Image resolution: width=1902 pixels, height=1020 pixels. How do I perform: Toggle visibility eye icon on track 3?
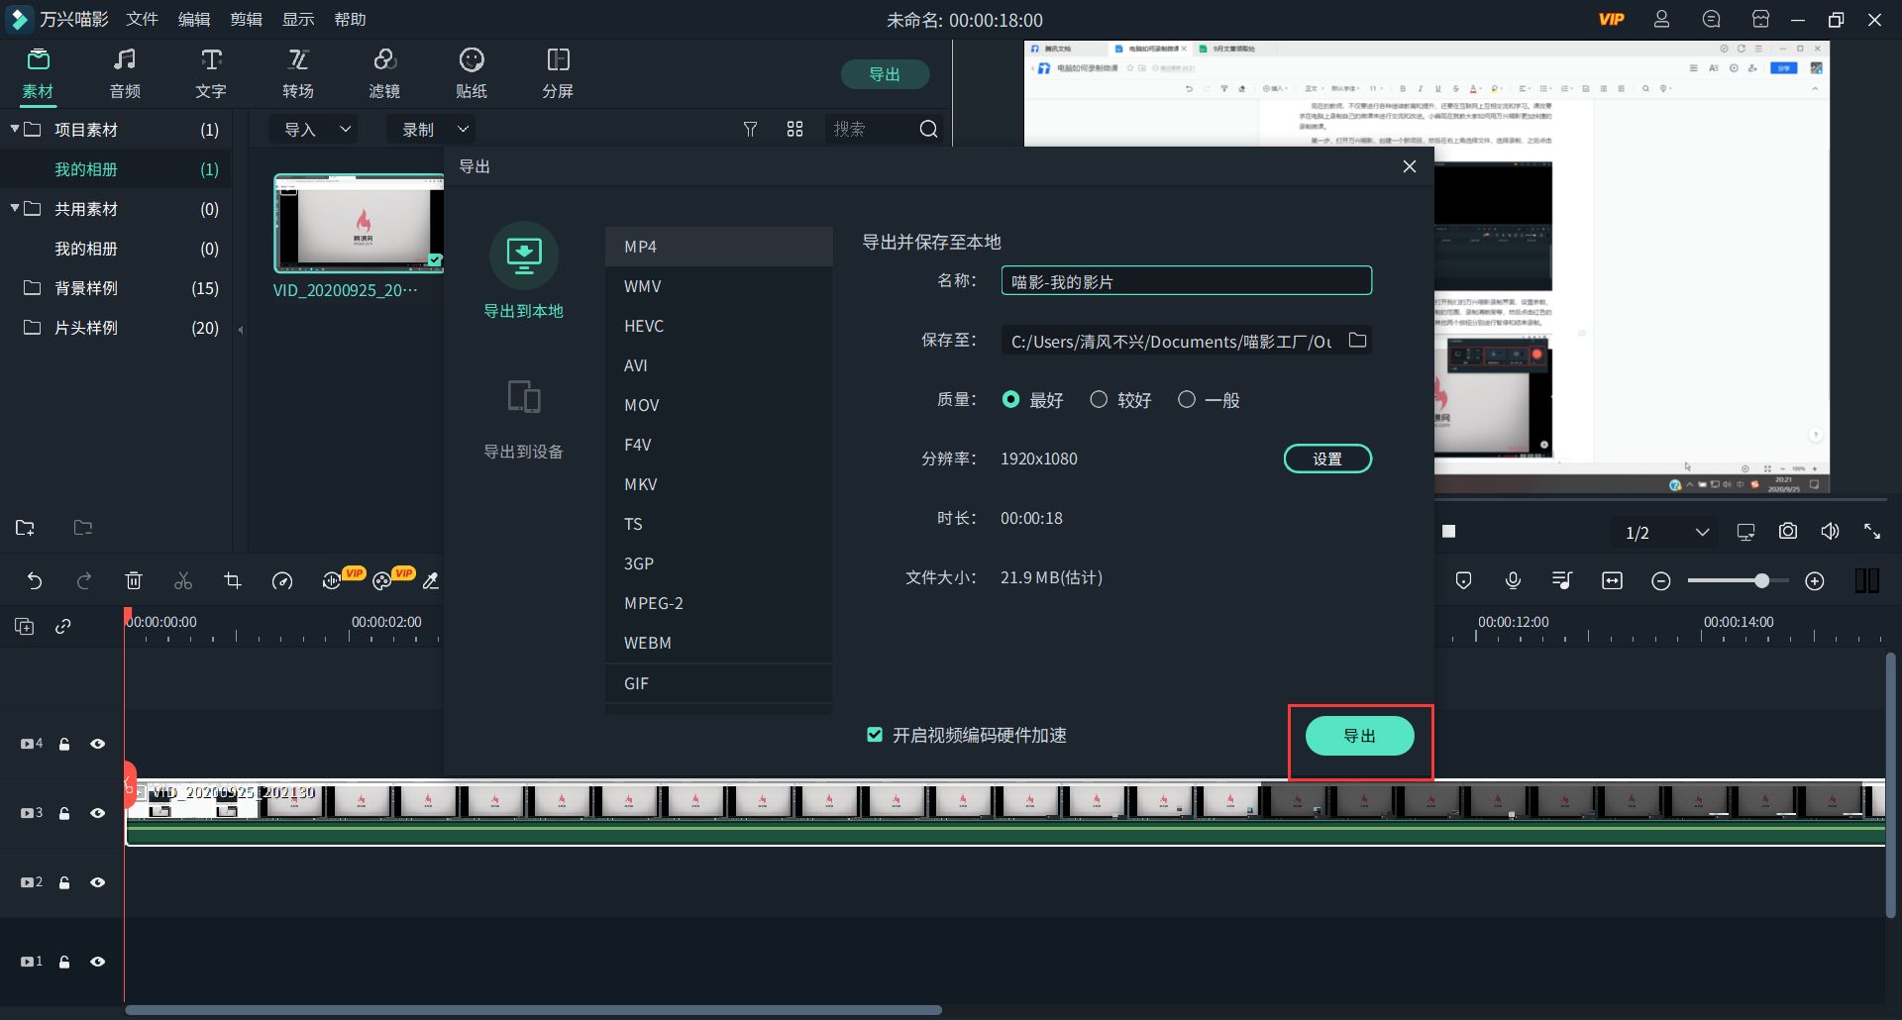click(97, 813)
